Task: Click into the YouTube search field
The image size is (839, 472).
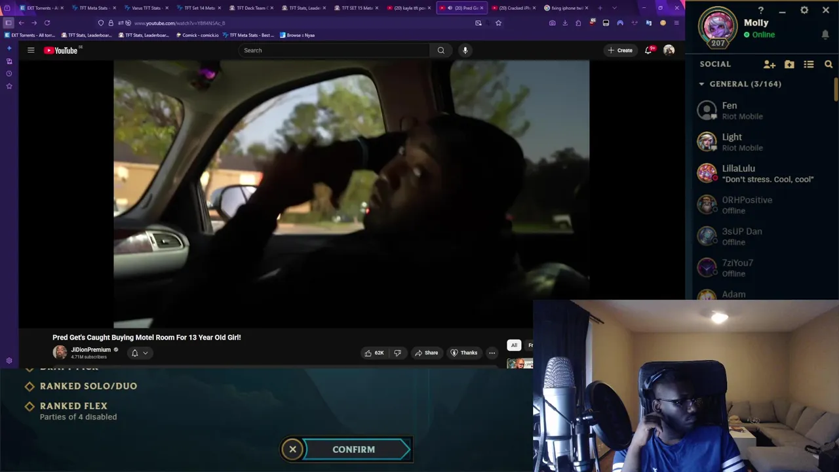Action: 334,50
